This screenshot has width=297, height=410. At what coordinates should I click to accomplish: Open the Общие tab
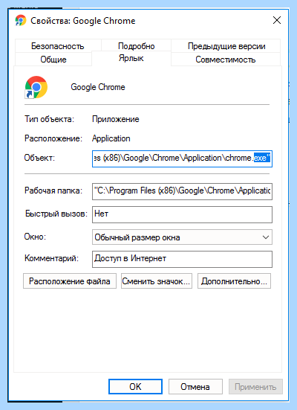click(53, 60)
